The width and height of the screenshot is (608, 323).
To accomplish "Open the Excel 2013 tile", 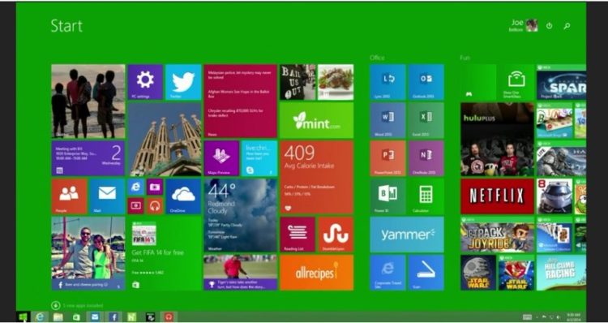I will point(426,120).
